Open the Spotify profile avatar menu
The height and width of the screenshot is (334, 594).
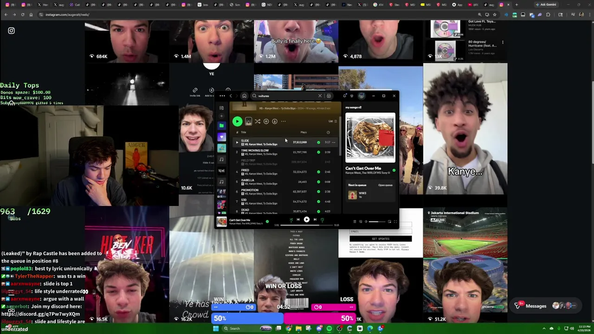click(x=362, y=96)
